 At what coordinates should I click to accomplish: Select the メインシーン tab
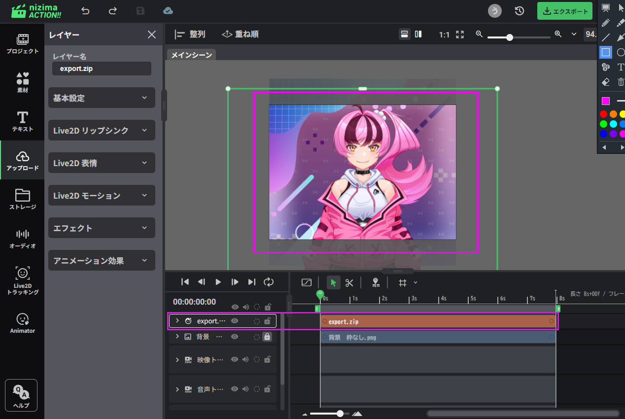[191, 55]
